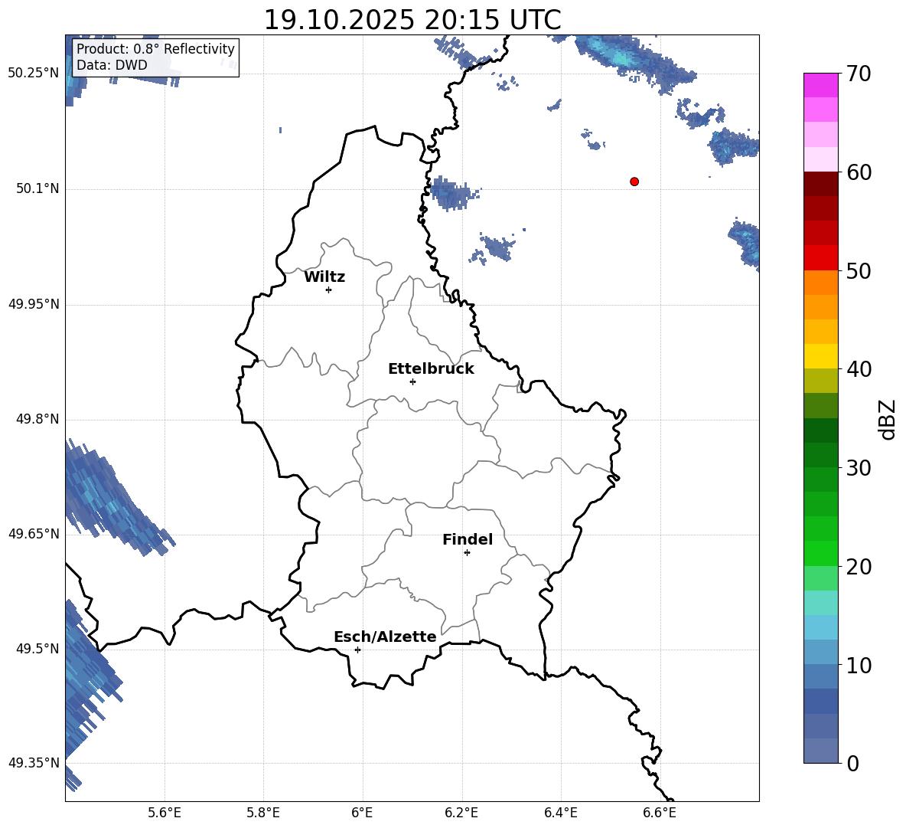
Task: Click the 70 value on colorbar
Action: coord(858,74)
